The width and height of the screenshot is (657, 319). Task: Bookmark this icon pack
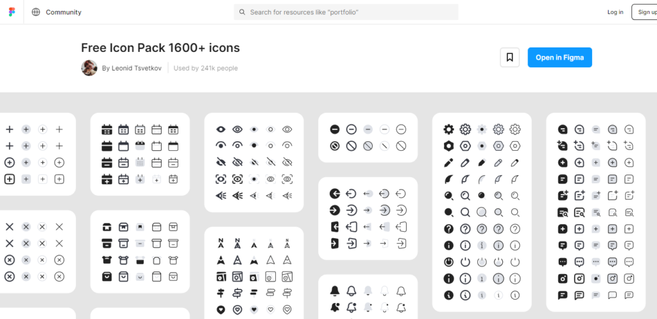[509, 57]
